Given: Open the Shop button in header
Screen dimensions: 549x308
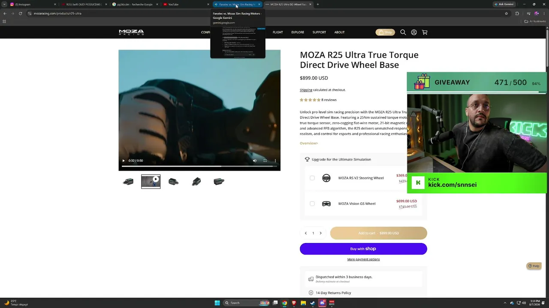Looking at the screenshot, I should 385,32.
